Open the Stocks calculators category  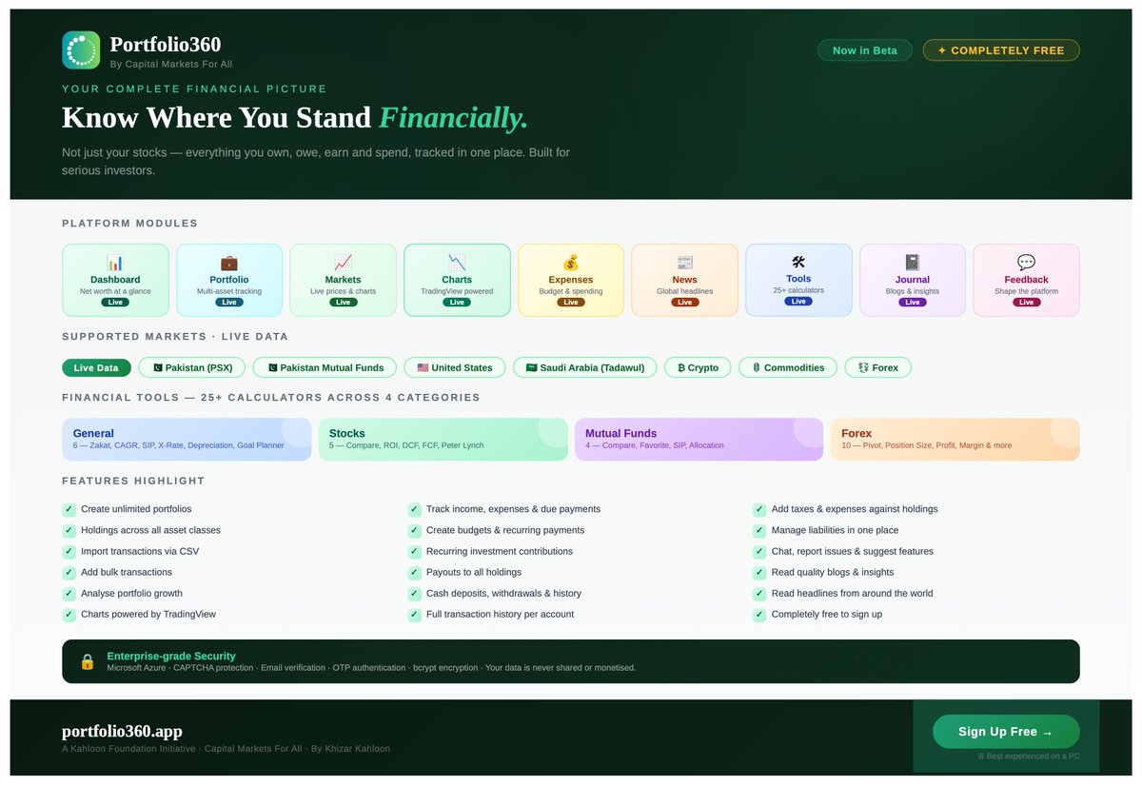pyautogui.click(x=443, y=440)
